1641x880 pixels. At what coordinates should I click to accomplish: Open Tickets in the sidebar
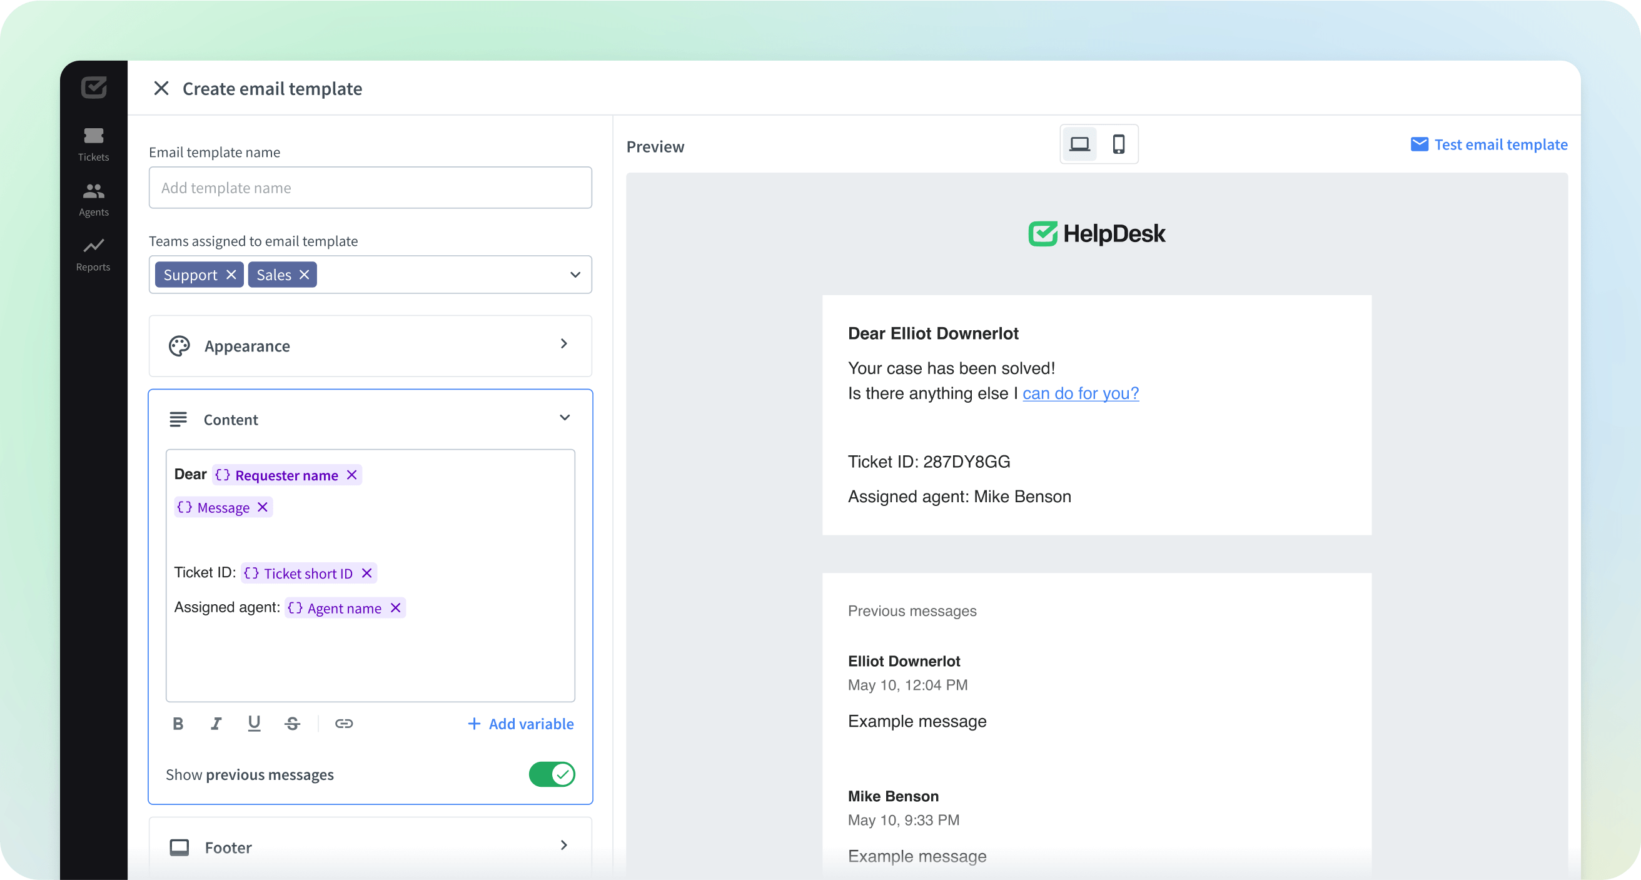94,144
